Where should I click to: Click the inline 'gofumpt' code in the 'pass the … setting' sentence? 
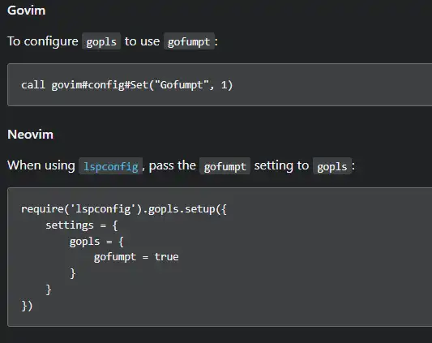click(x=225, y=166)
